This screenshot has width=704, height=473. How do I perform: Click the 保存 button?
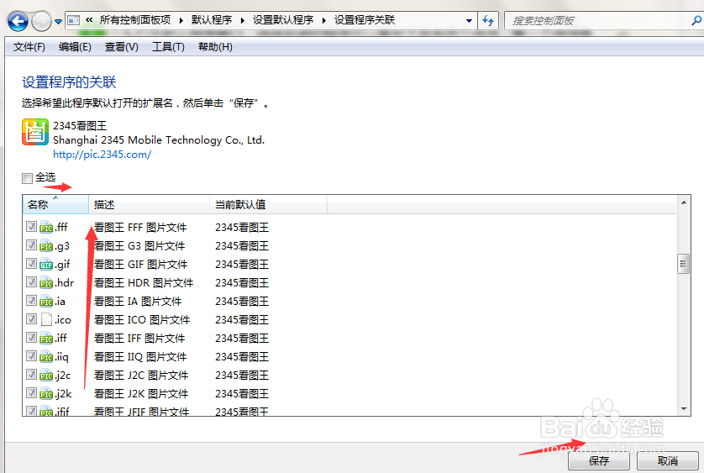click(x=599, y=461)
